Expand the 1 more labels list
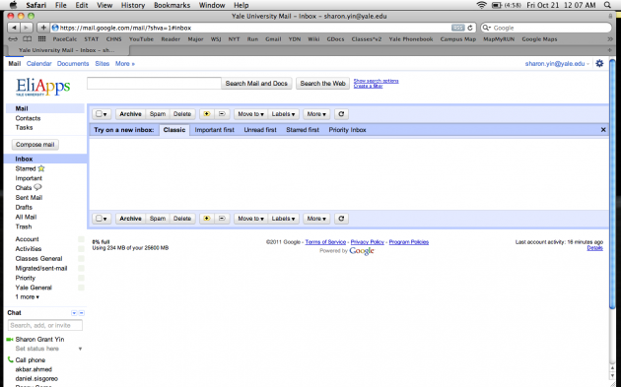This screenshot has width=621, height=387. tap(28, 296)
